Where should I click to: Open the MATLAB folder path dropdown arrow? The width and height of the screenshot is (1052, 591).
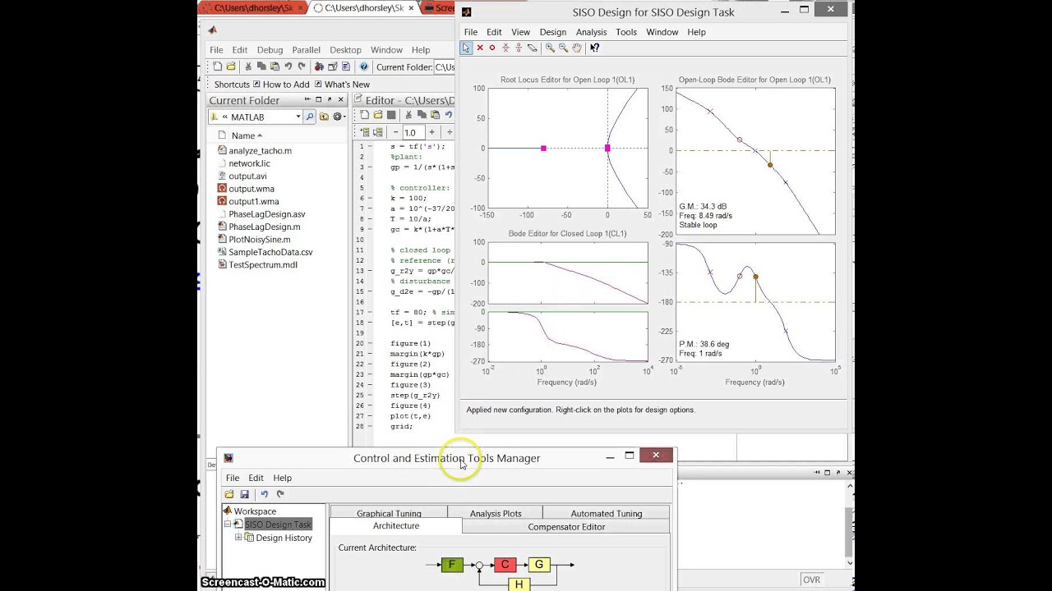coord(298,117)
